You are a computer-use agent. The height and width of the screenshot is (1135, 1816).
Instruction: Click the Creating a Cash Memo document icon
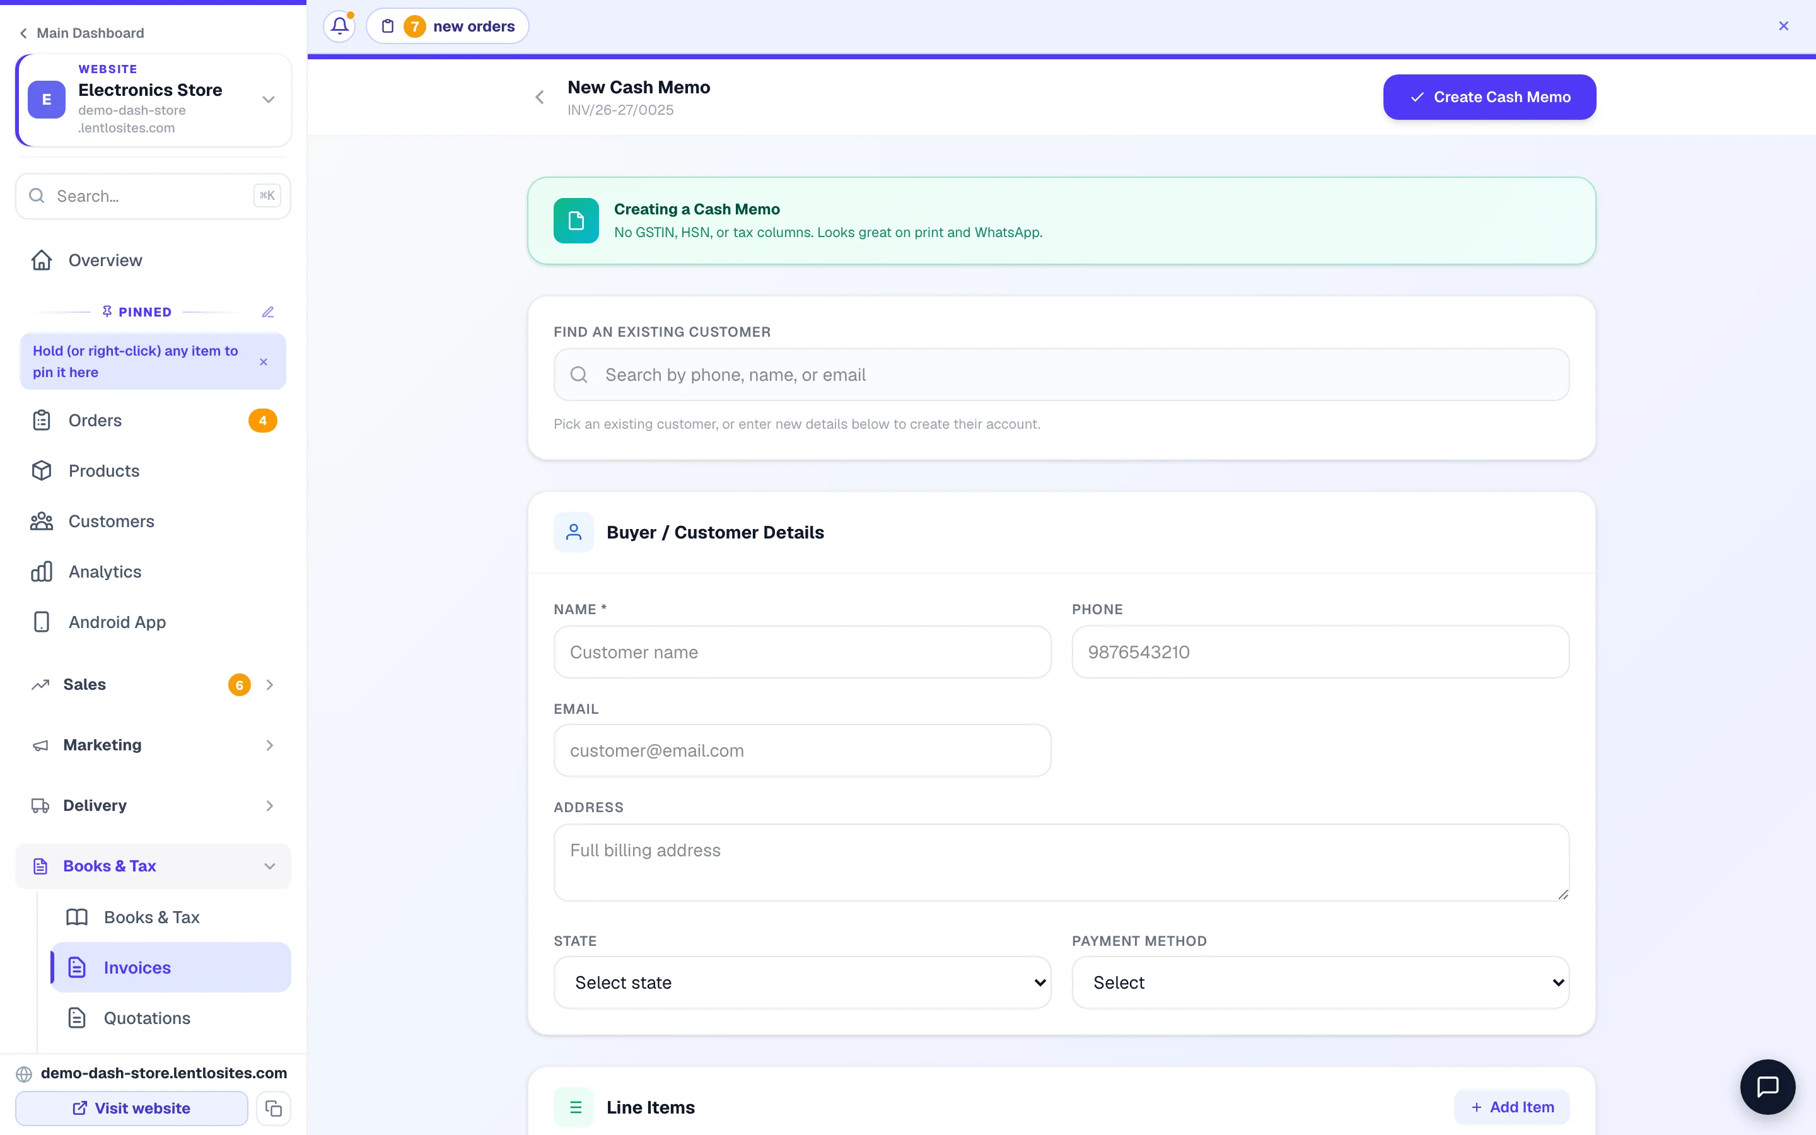(576, 221)
